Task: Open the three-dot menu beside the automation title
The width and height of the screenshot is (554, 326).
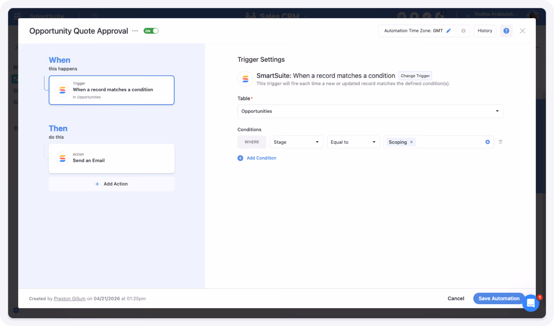Action: coord(135,31)
